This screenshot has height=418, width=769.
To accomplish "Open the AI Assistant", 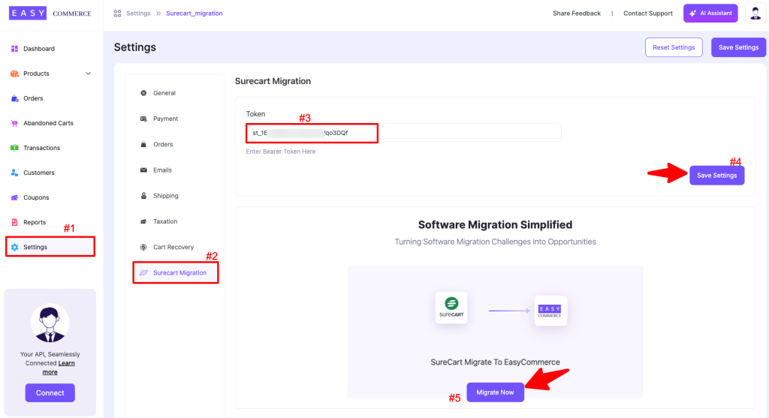I will [x=710, y=14].
